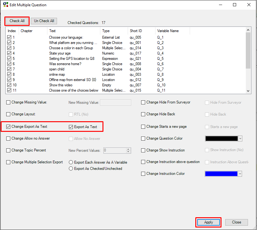Click the 'Expression' type cell
The height and width of the screenshot is (230, 257).
[110, 59]
